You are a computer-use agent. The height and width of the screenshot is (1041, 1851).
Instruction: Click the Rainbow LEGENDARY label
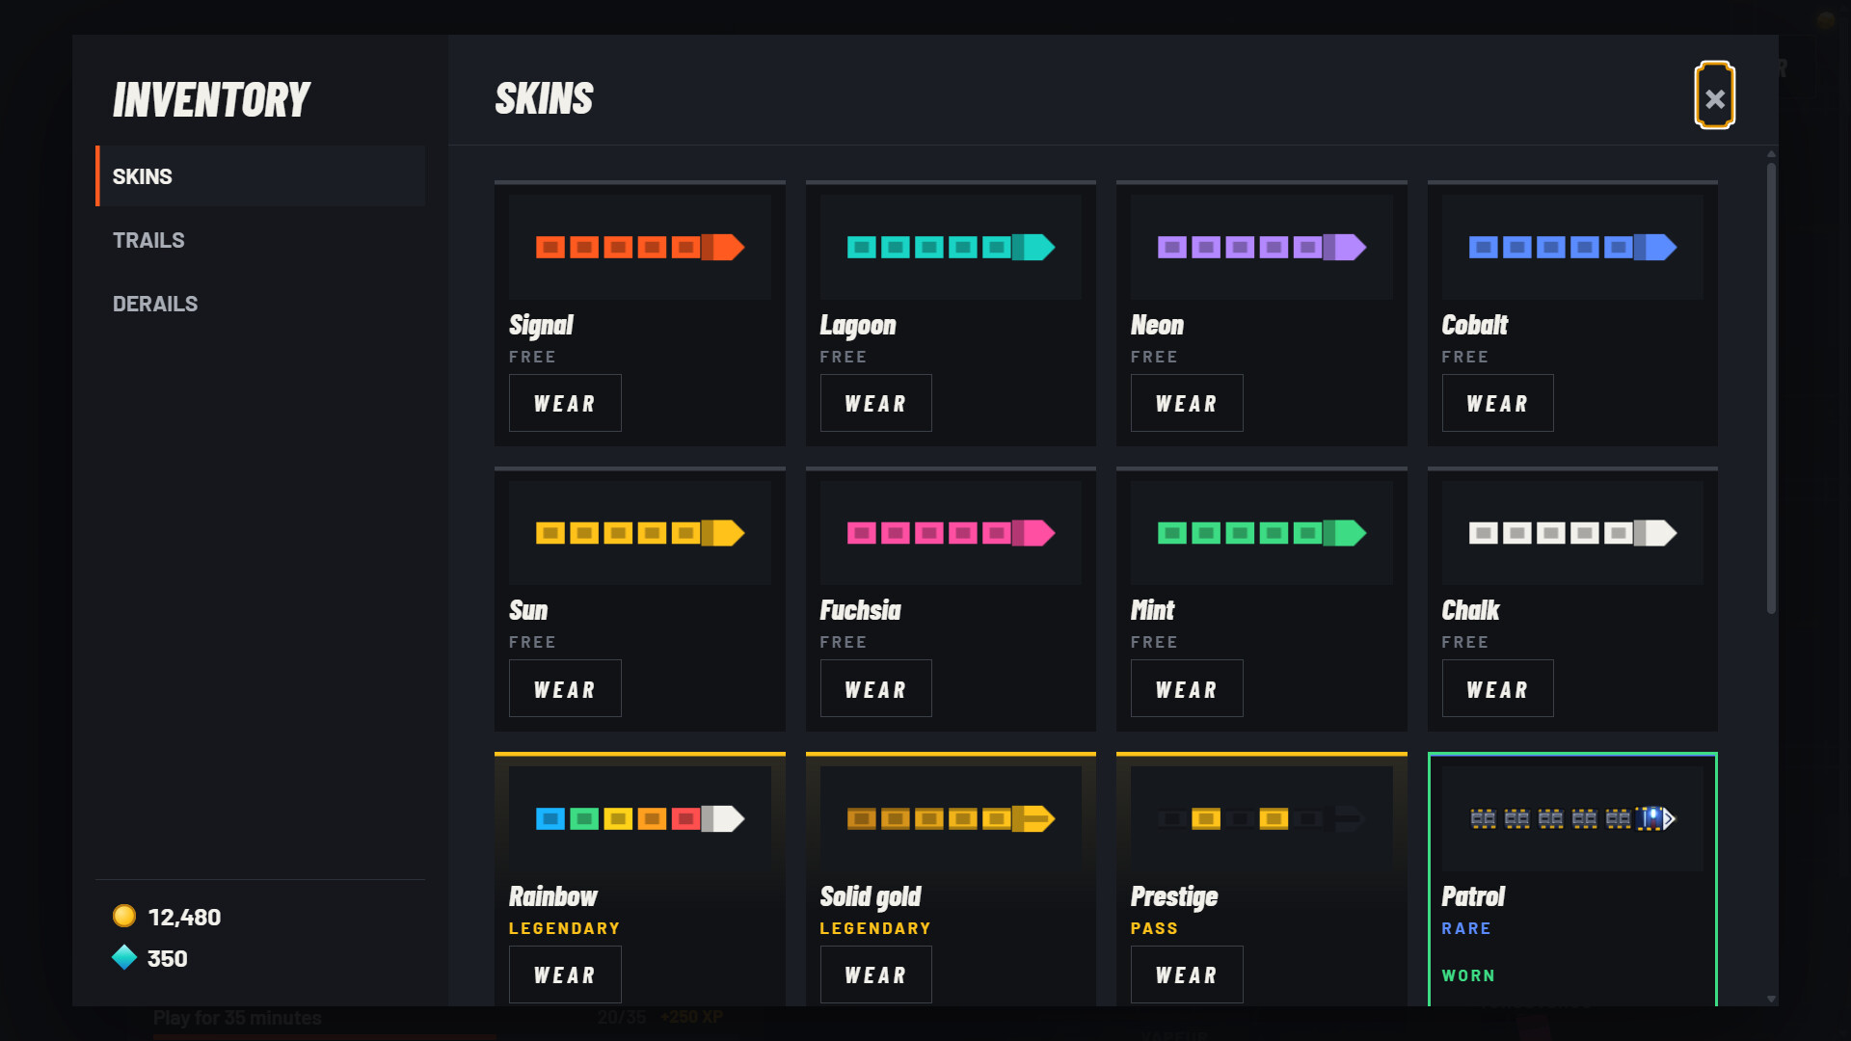(564, 928)
